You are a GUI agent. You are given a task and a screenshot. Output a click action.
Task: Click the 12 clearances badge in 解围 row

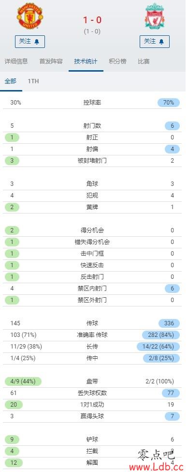[12, 463]
